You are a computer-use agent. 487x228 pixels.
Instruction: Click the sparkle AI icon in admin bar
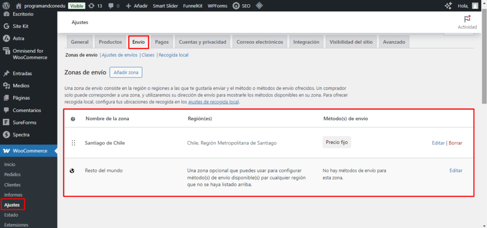click(448, 6)
